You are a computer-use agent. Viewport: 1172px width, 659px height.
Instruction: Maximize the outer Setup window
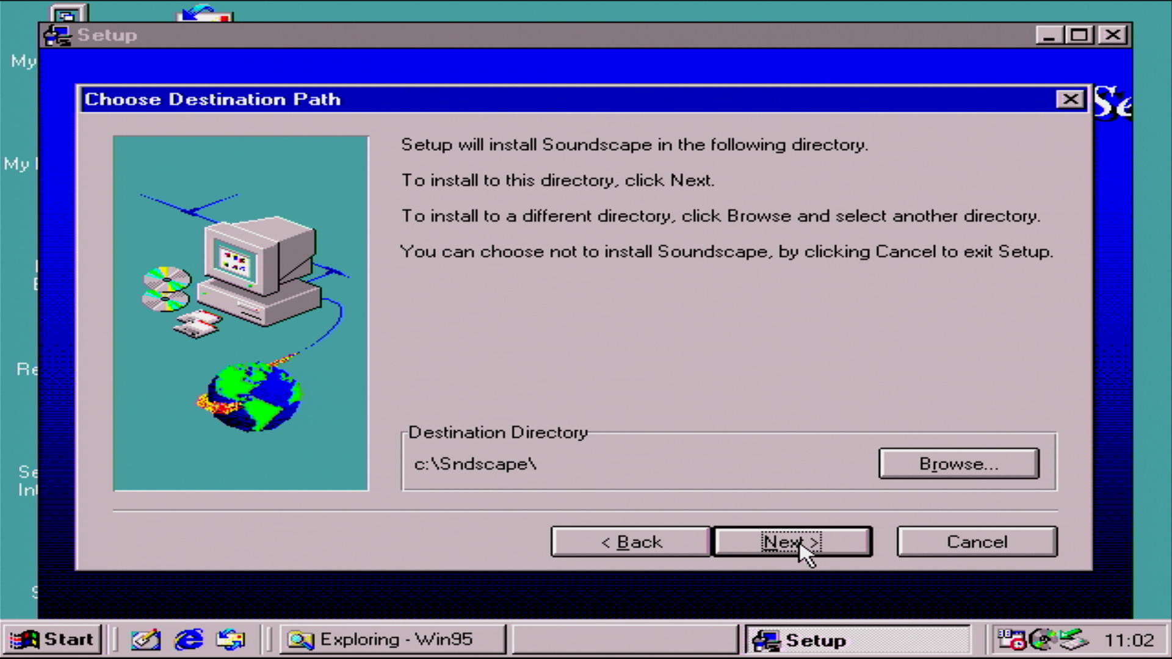(1079, 35)
